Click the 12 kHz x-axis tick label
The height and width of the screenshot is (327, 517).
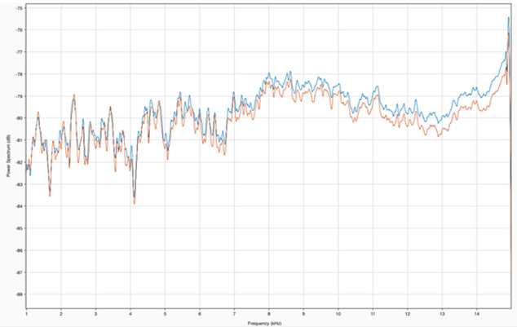click(x=407, y=313)
